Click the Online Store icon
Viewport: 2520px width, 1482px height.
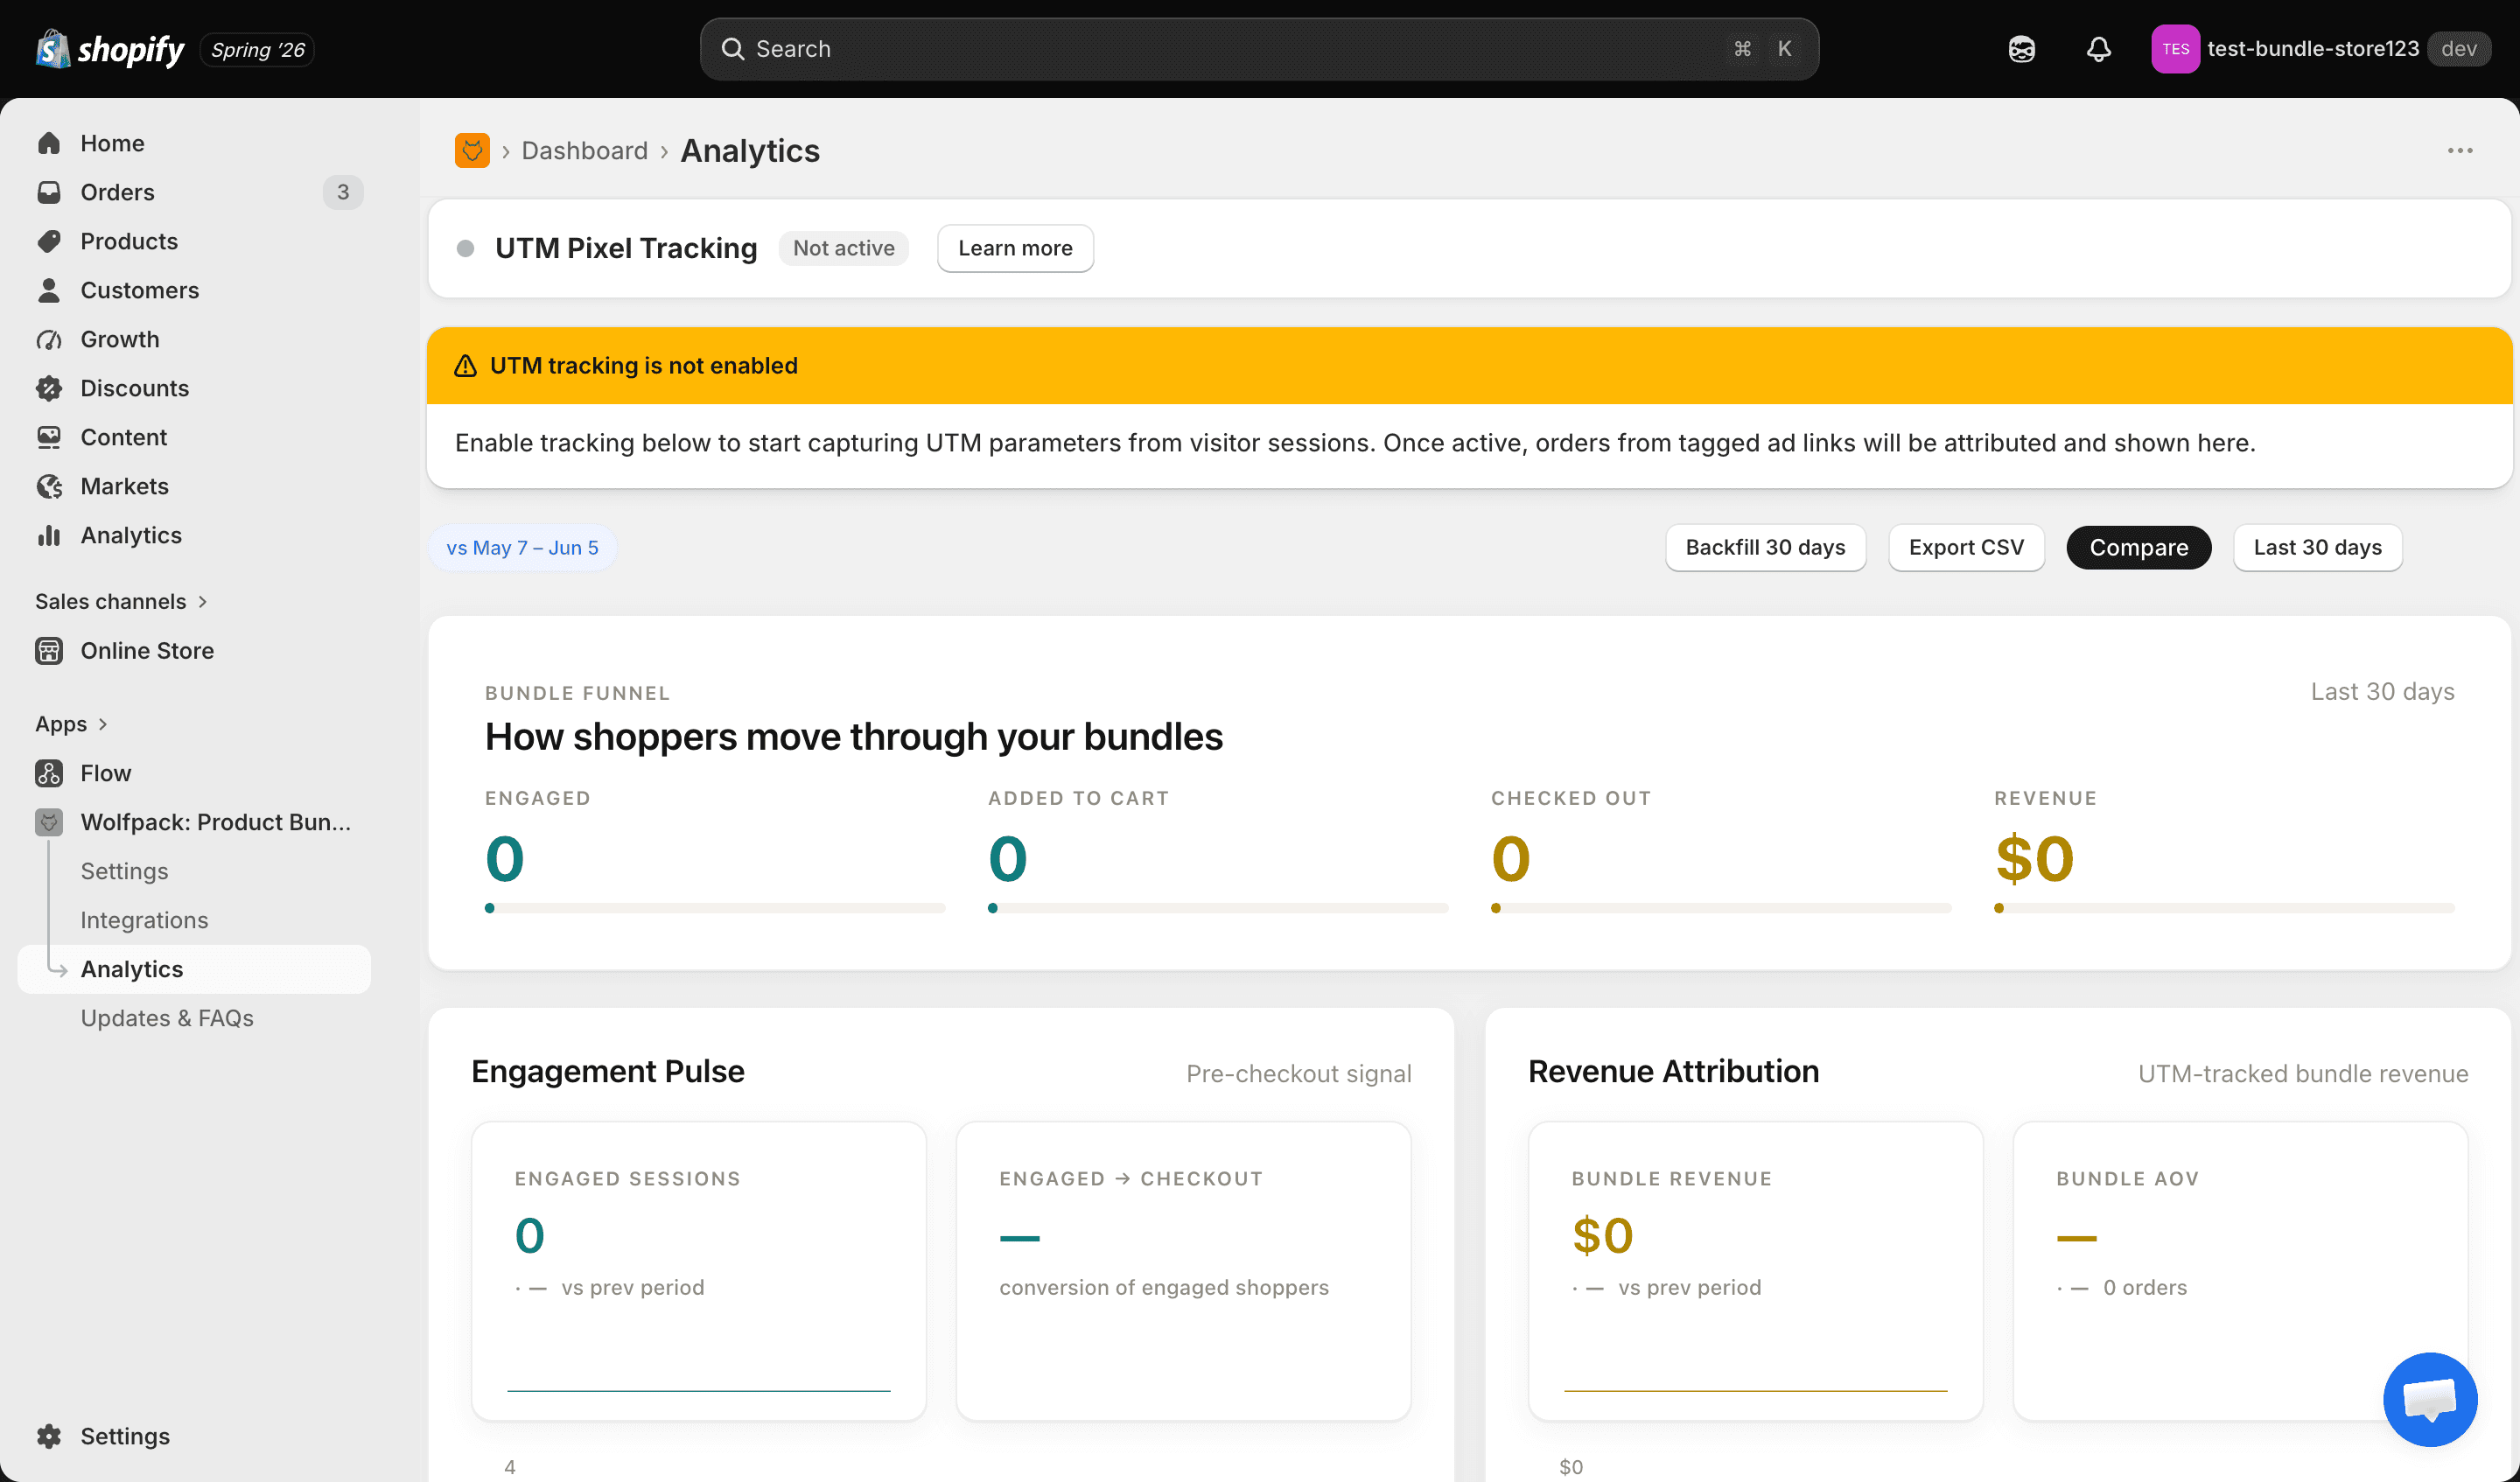(49, 650)
